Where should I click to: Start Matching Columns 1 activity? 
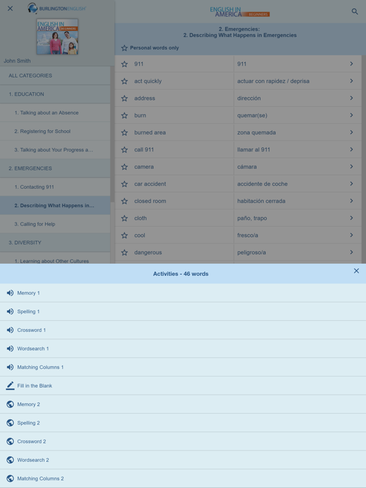click(183, 367)
